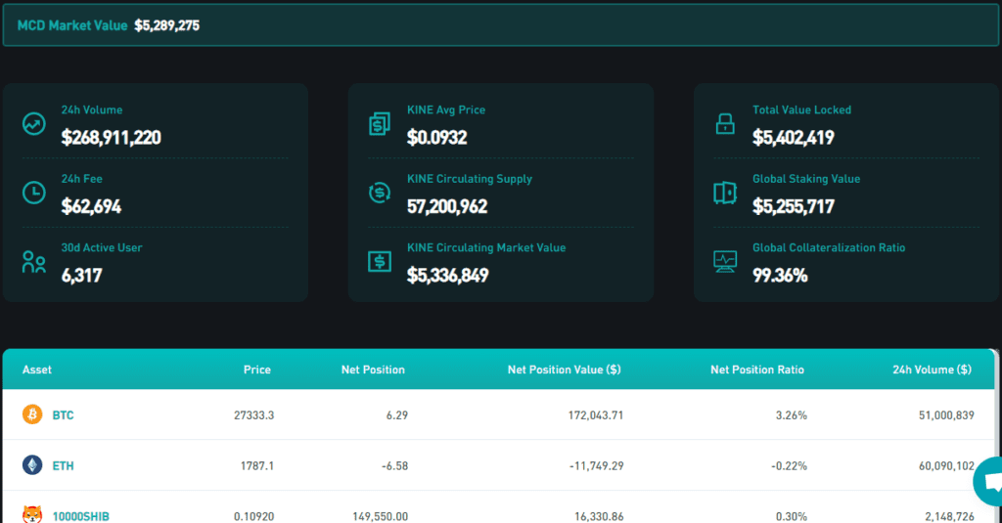1002x523 pixels.
Task: Click the $5,255,717 staking value
Action: point(793,206)
